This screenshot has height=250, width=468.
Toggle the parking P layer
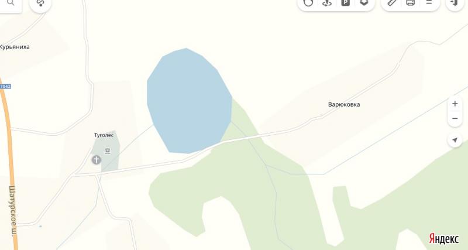tap(345, 3)
